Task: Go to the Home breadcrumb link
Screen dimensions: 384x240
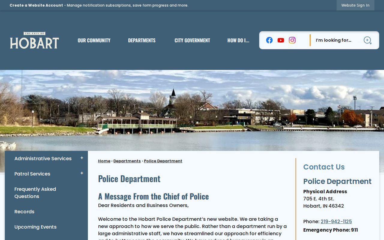Action: 104,161
